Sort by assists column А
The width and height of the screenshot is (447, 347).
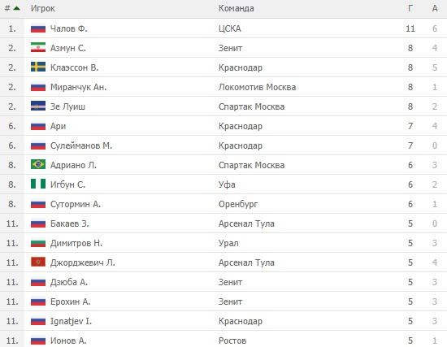tap(435, 8)
